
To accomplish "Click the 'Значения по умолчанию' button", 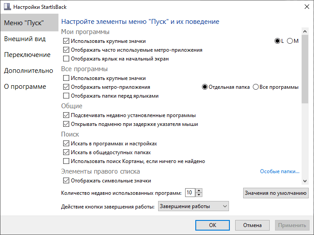I will point(276,193).
